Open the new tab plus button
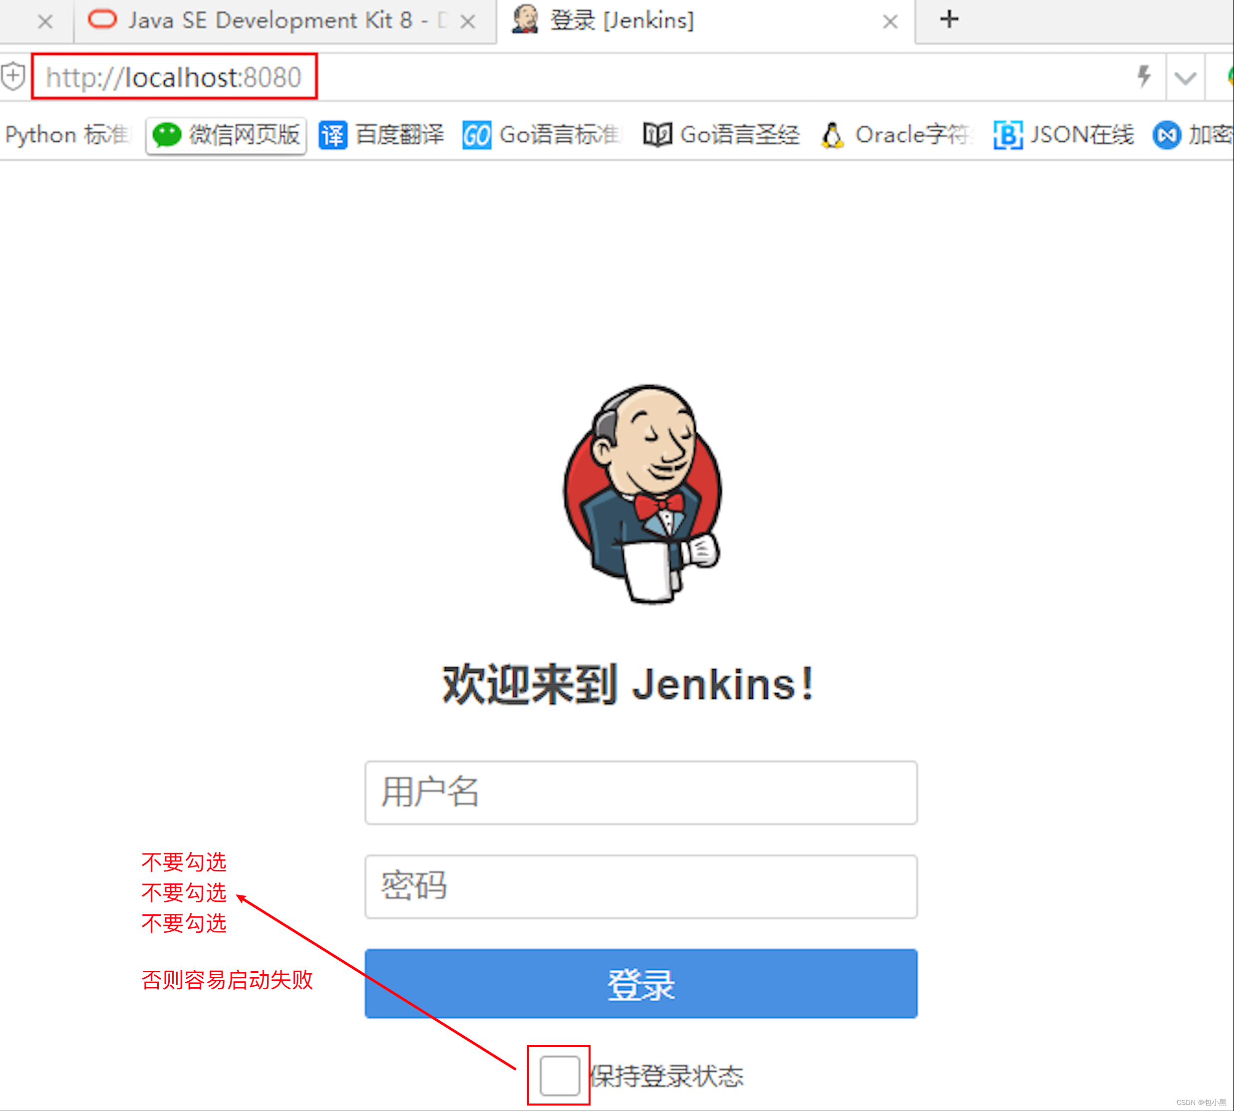 coord(949,19)
